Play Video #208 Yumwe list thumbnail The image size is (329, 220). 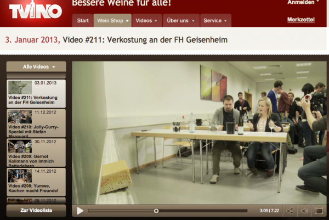point(20,176)
